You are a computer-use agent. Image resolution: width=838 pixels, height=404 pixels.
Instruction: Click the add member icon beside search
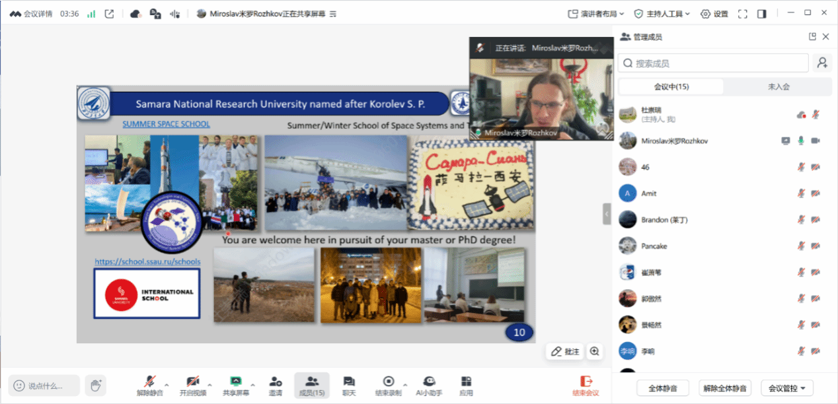click(x=822, y=63)
